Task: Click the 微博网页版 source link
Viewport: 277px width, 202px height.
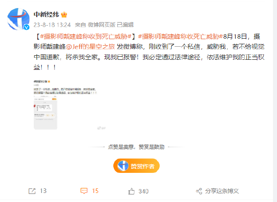Action: pyautogui.click(x=102, y=25)
